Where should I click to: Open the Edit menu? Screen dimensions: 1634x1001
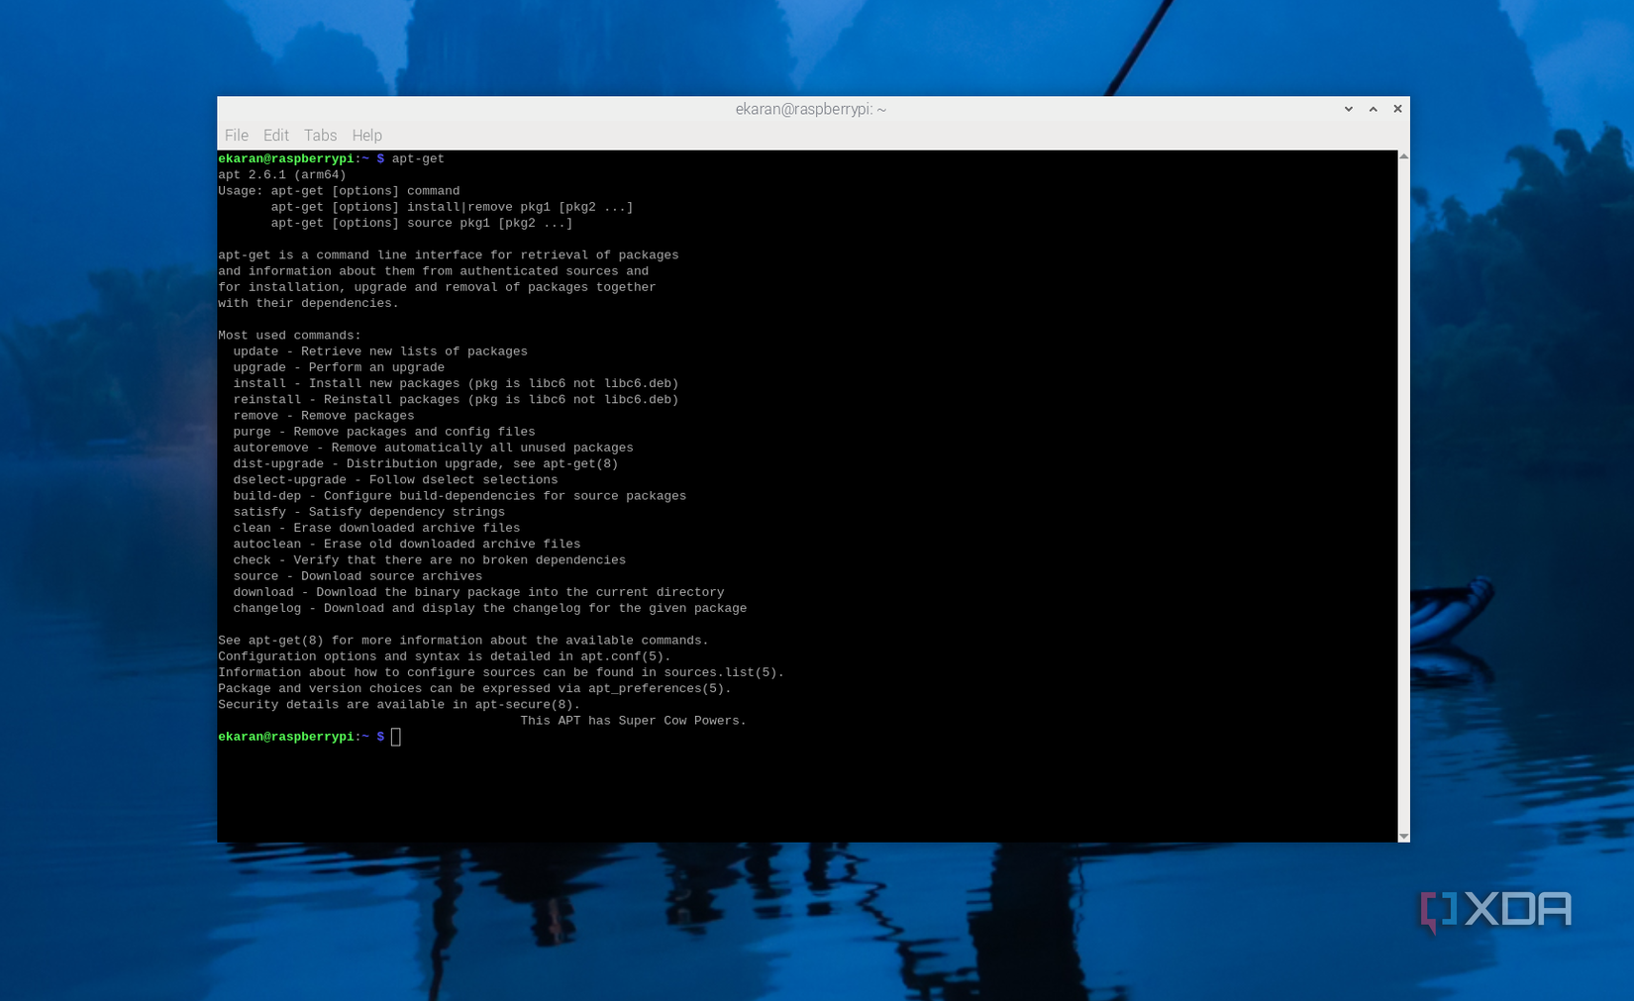pyautogui.click(x=275, y=135)
